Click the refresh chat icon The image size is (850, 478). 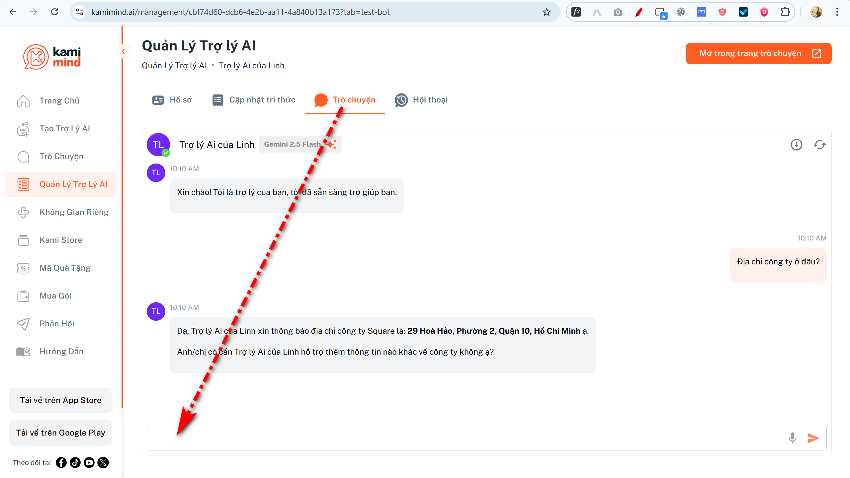coord(819,145)
